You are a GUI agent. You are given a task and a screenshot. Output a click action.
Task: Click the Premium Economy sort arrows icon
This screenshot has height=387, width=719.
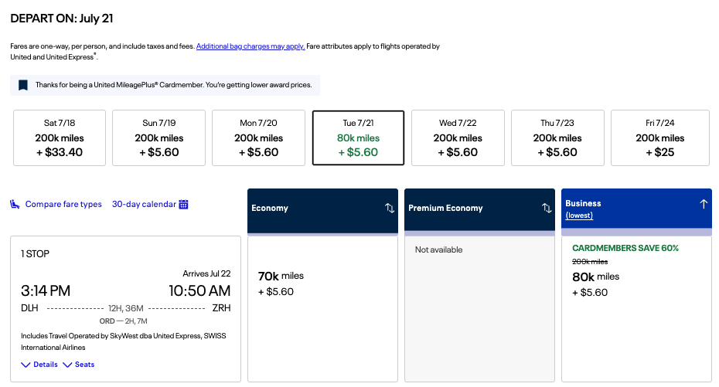click(546, 208)
